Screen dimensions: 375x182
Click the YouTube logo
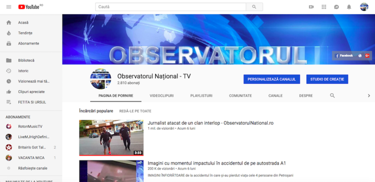[29, 7]
